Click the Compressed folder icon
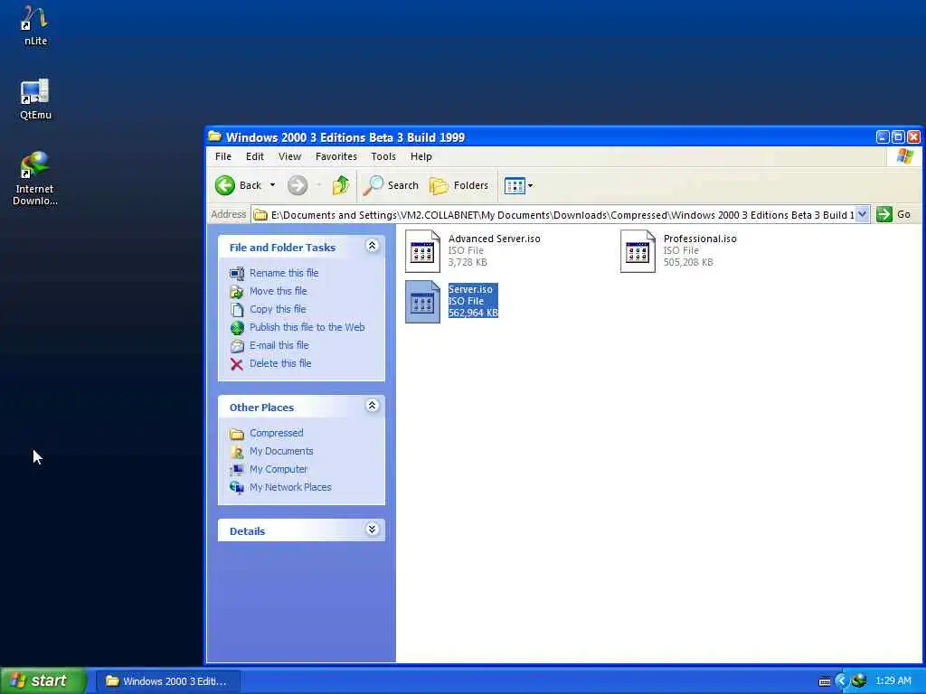926x694 pixels. 237,434
